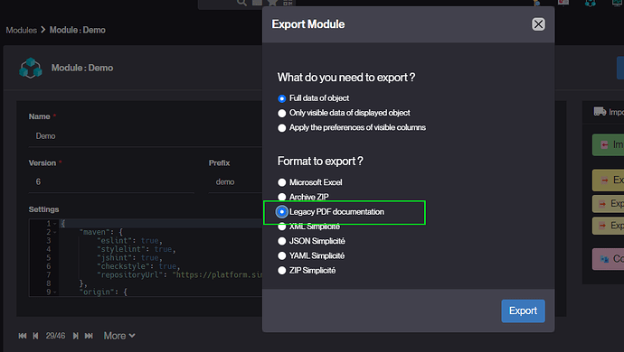Viewport: 624px width, 352px height.
Task: Choose XML Simplicité export format
Action: (282, 227)
